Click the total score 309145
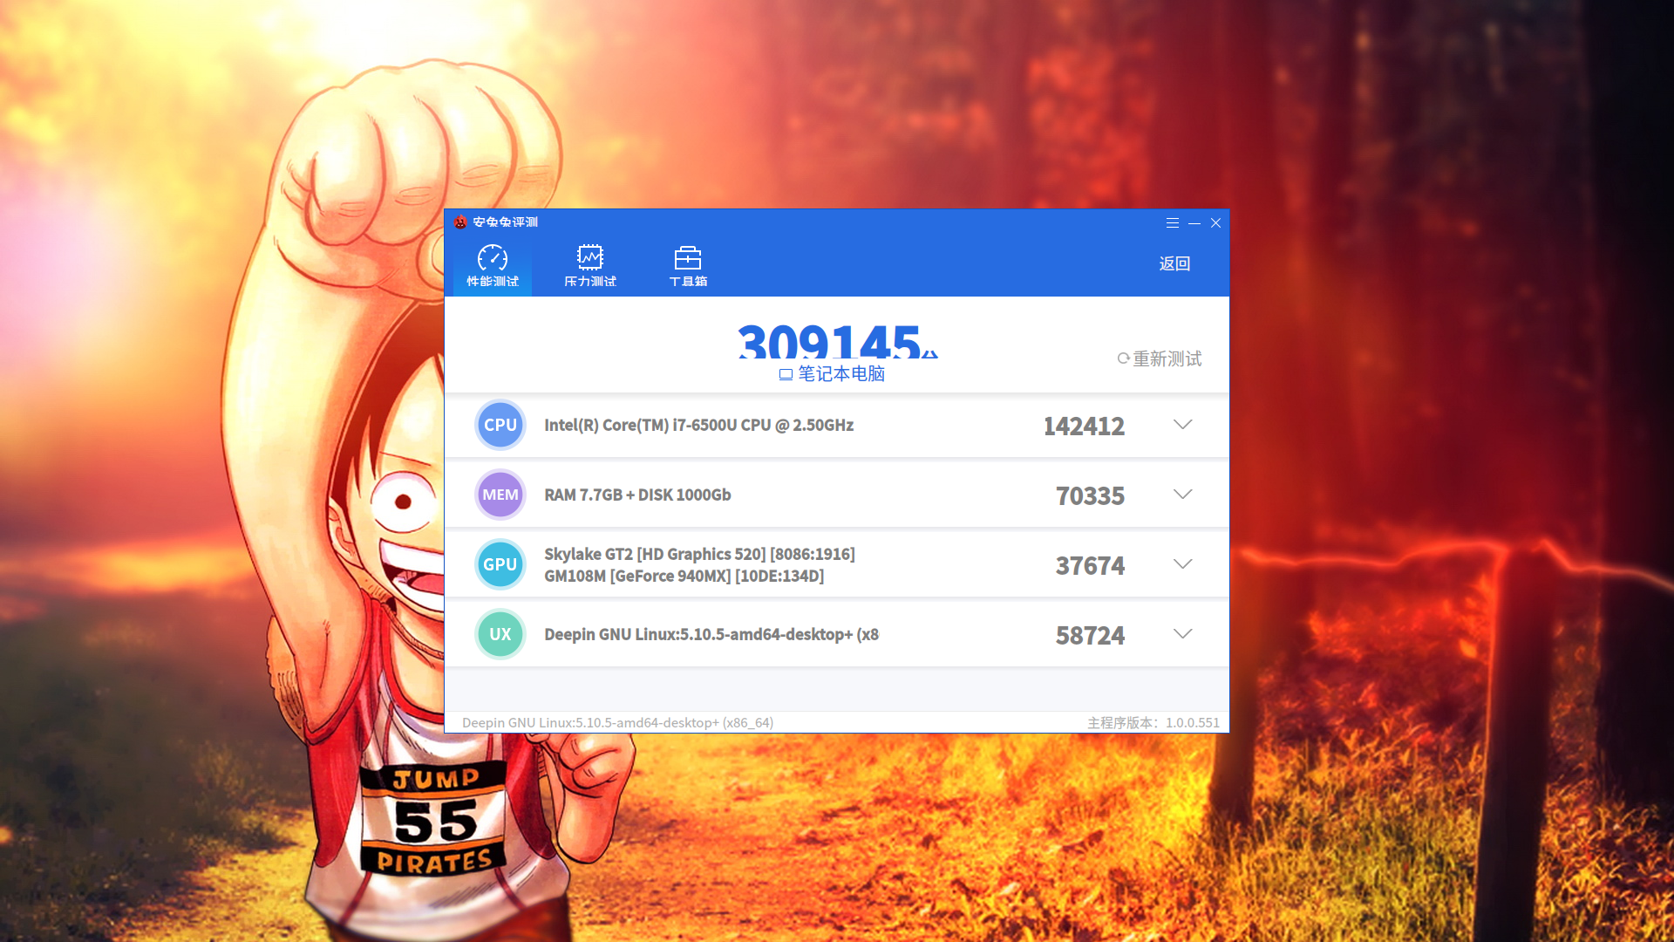Screen dimensions: 1674x942 829,342
